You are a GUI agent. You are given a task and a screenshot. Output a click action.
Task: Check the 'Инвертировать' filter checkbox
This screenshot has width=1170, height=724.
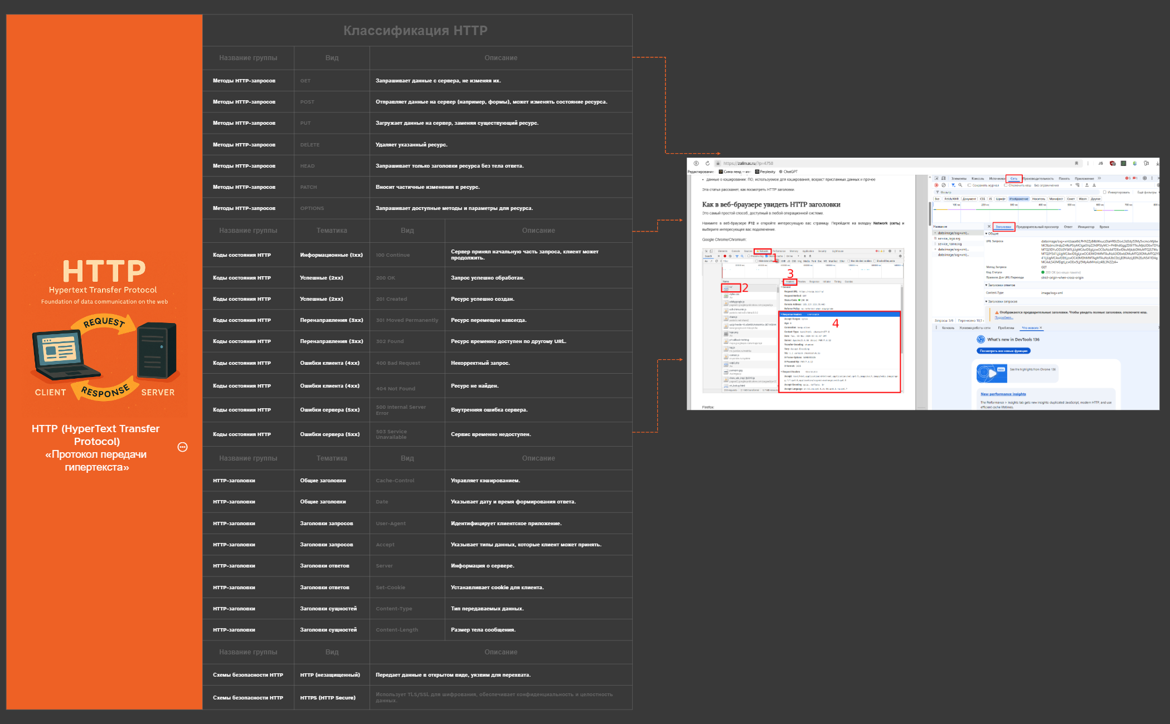(1104, 192)
